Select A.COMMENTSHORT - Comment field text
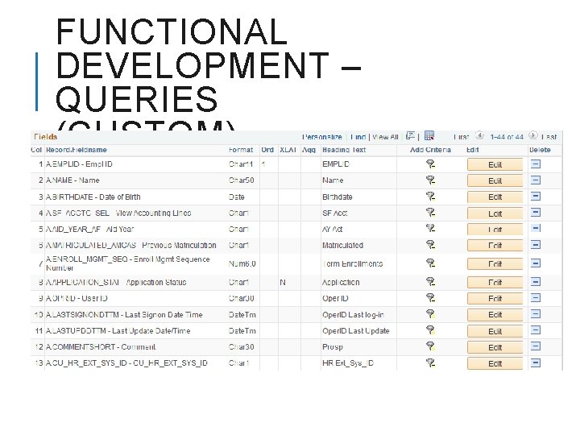Screen dimensions: 580x435 (101, 347)
